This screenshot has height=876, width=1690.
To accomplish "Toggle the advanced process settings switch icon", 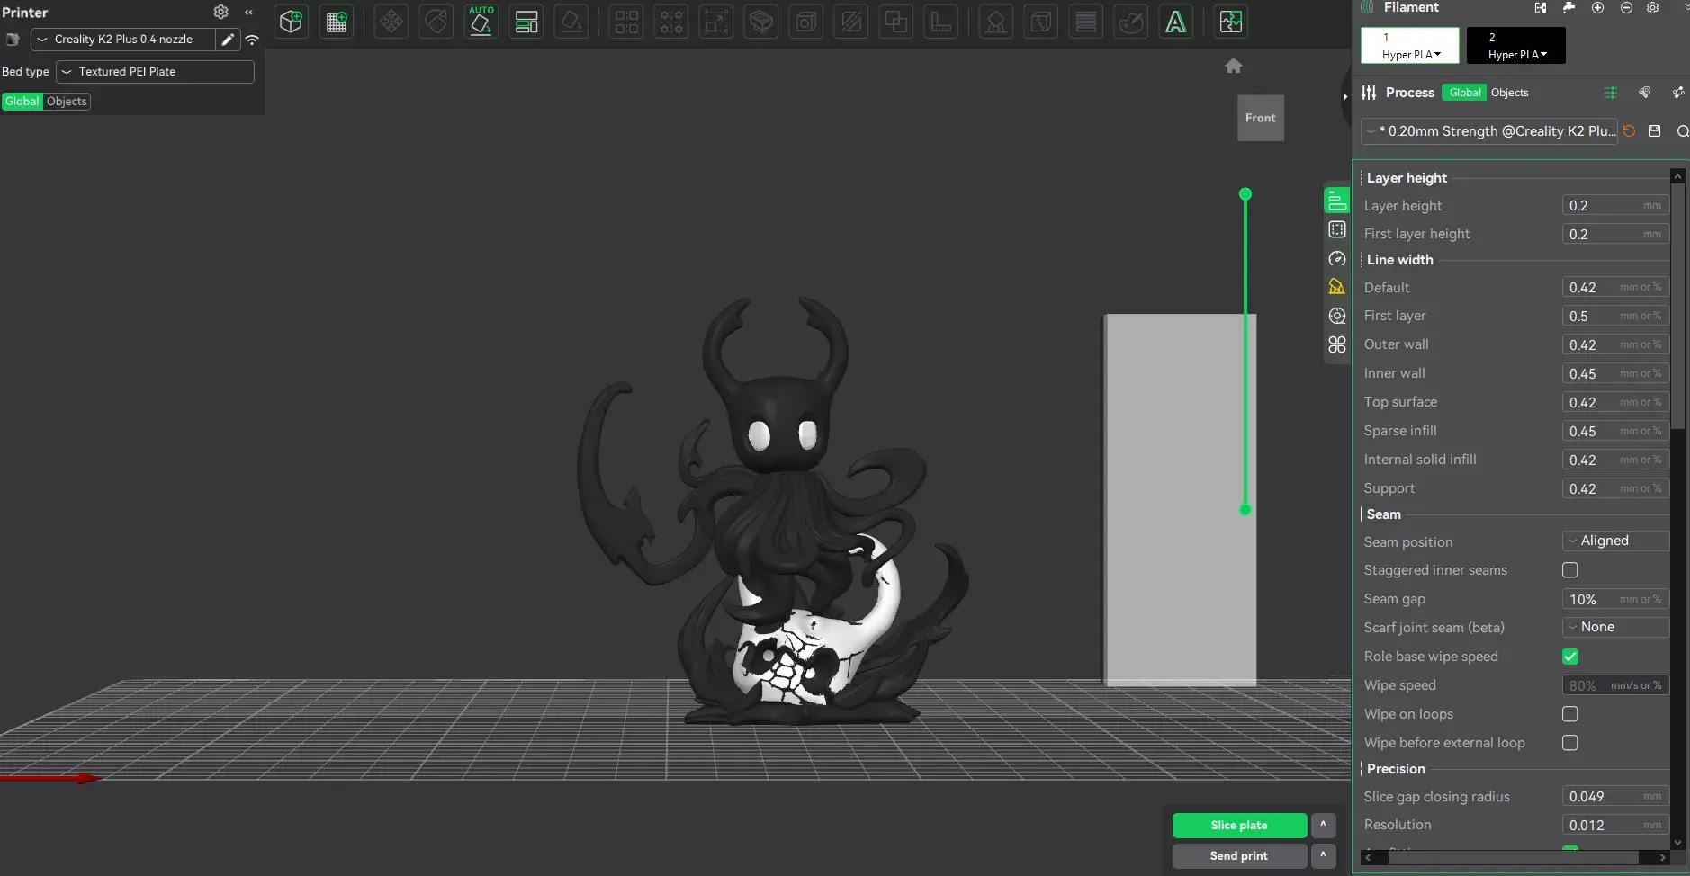I will (x=1611, y=93).
